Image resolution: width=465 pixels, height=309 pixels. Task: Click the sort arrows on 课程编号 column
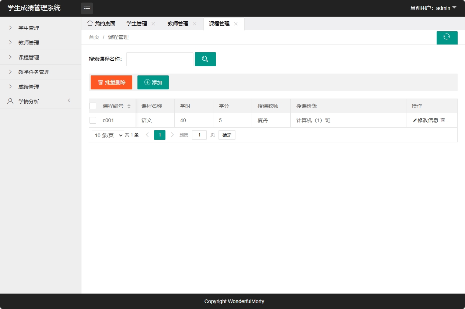click(x=128, y=106)
